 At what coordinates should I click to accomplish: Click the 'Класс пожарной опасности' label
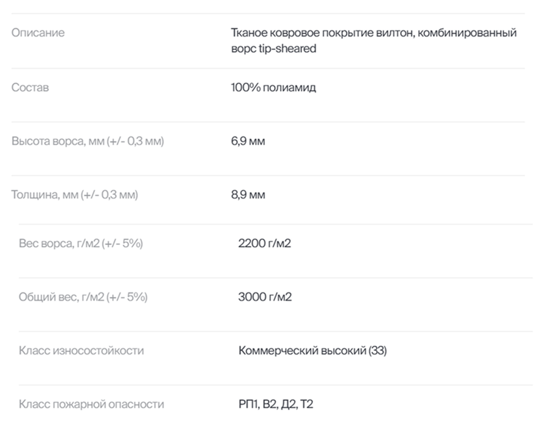point(91,404)
